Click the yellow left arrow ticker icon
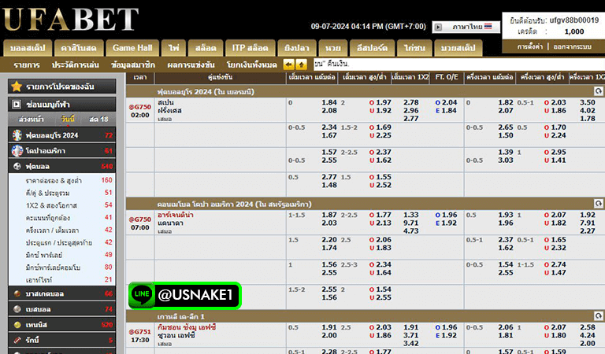The width and height of the screenshot is (605, 354). point(288,65)
